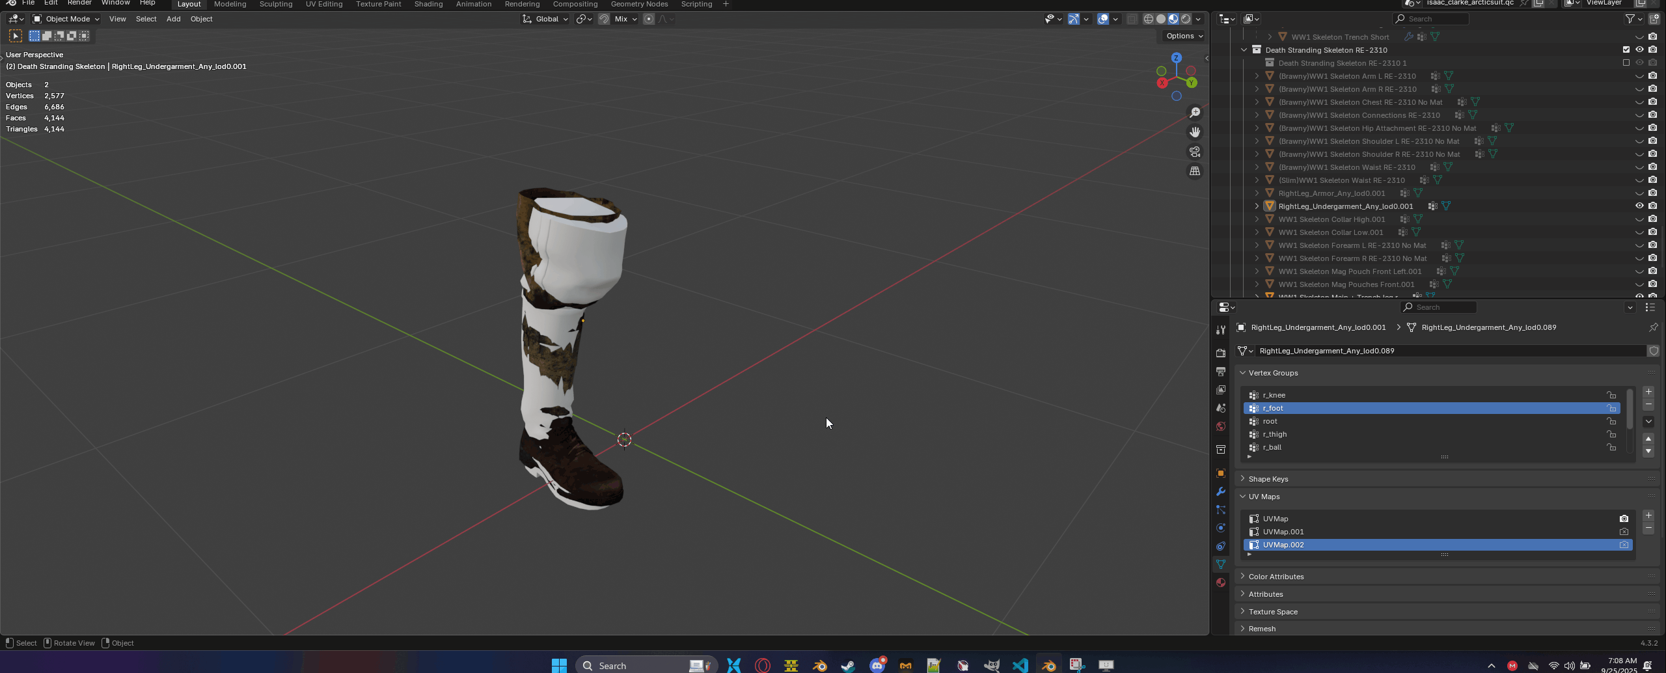1666x673 pixels.
Task: Enable wireframe viewport shading
Action: 1149,19
